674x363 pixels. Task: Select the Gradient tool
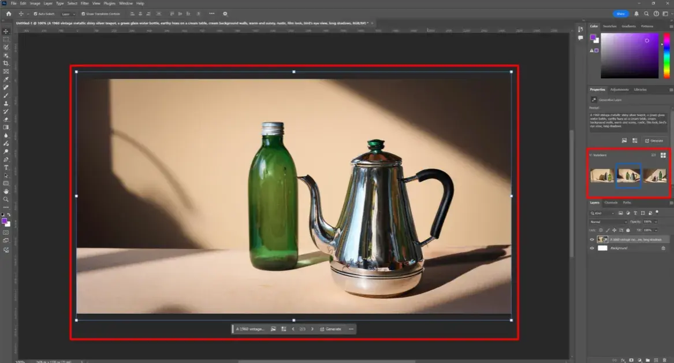tap(6, 127)
